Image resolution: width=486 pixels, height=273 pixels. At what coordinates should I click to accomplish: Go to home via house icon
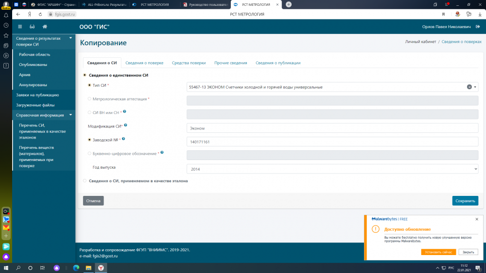coord(45,27)
